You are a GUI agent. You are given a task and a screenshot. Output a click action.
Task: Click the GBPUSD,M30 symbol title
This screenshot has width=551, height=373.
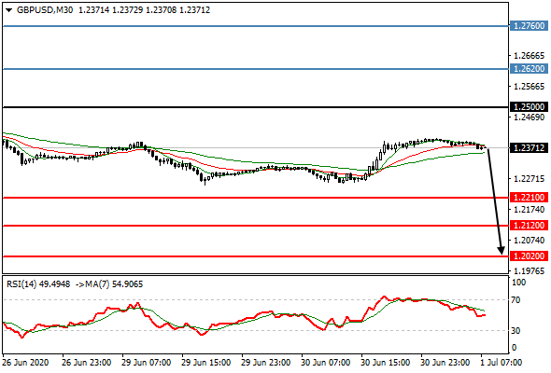[45, 10]
